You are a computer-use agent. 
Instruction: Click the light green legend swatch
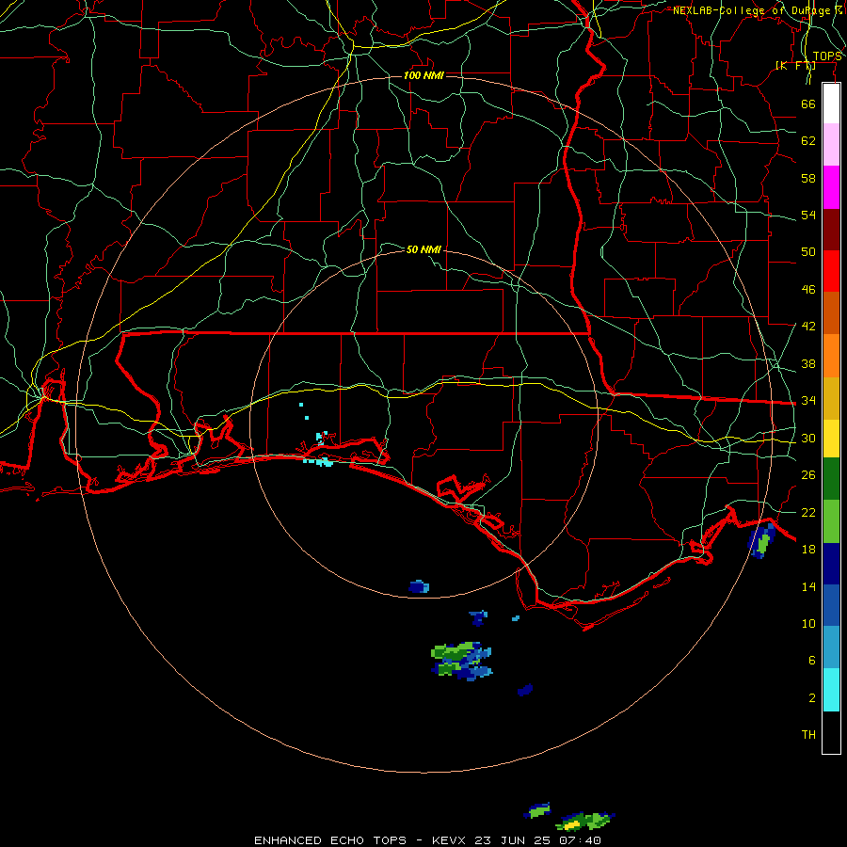click(x=831, y=521)
